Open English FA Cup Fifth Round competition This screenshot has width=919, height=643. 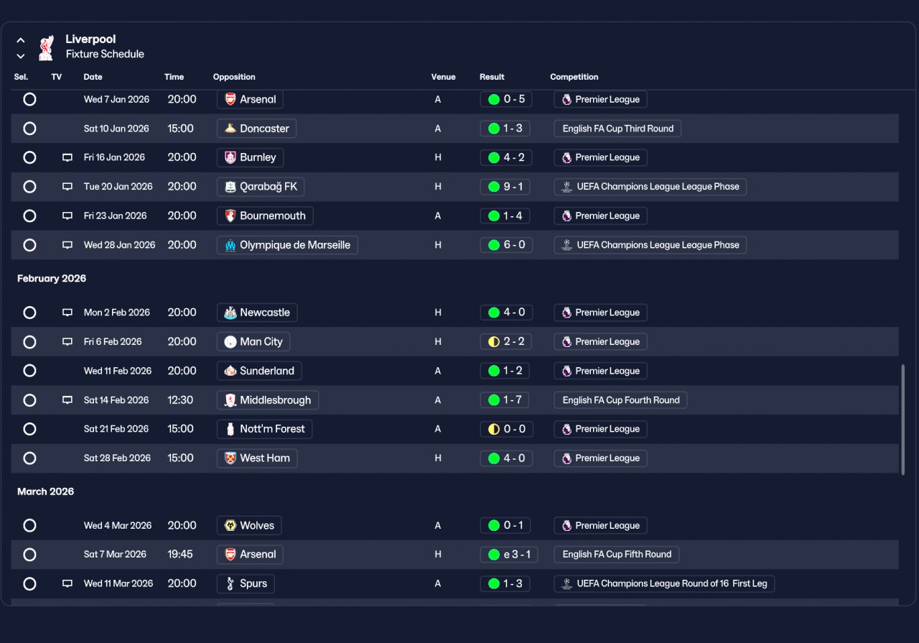(617, 555)
